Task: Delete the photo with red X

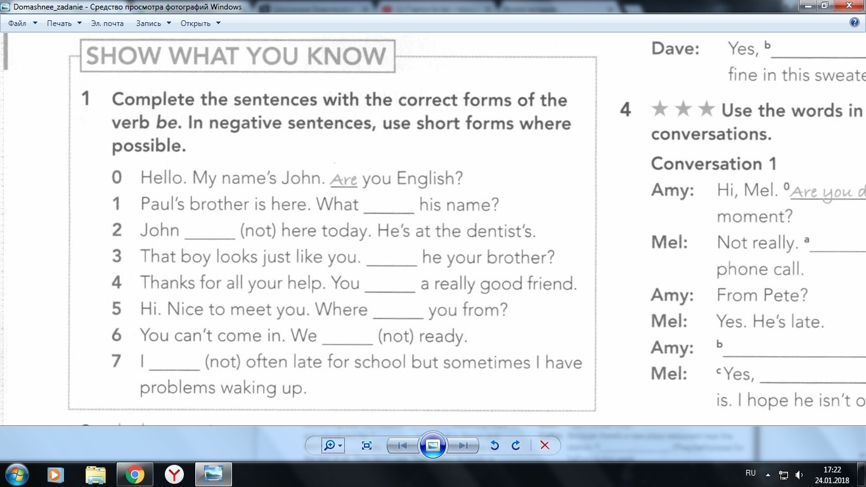Action: (544, 445)
